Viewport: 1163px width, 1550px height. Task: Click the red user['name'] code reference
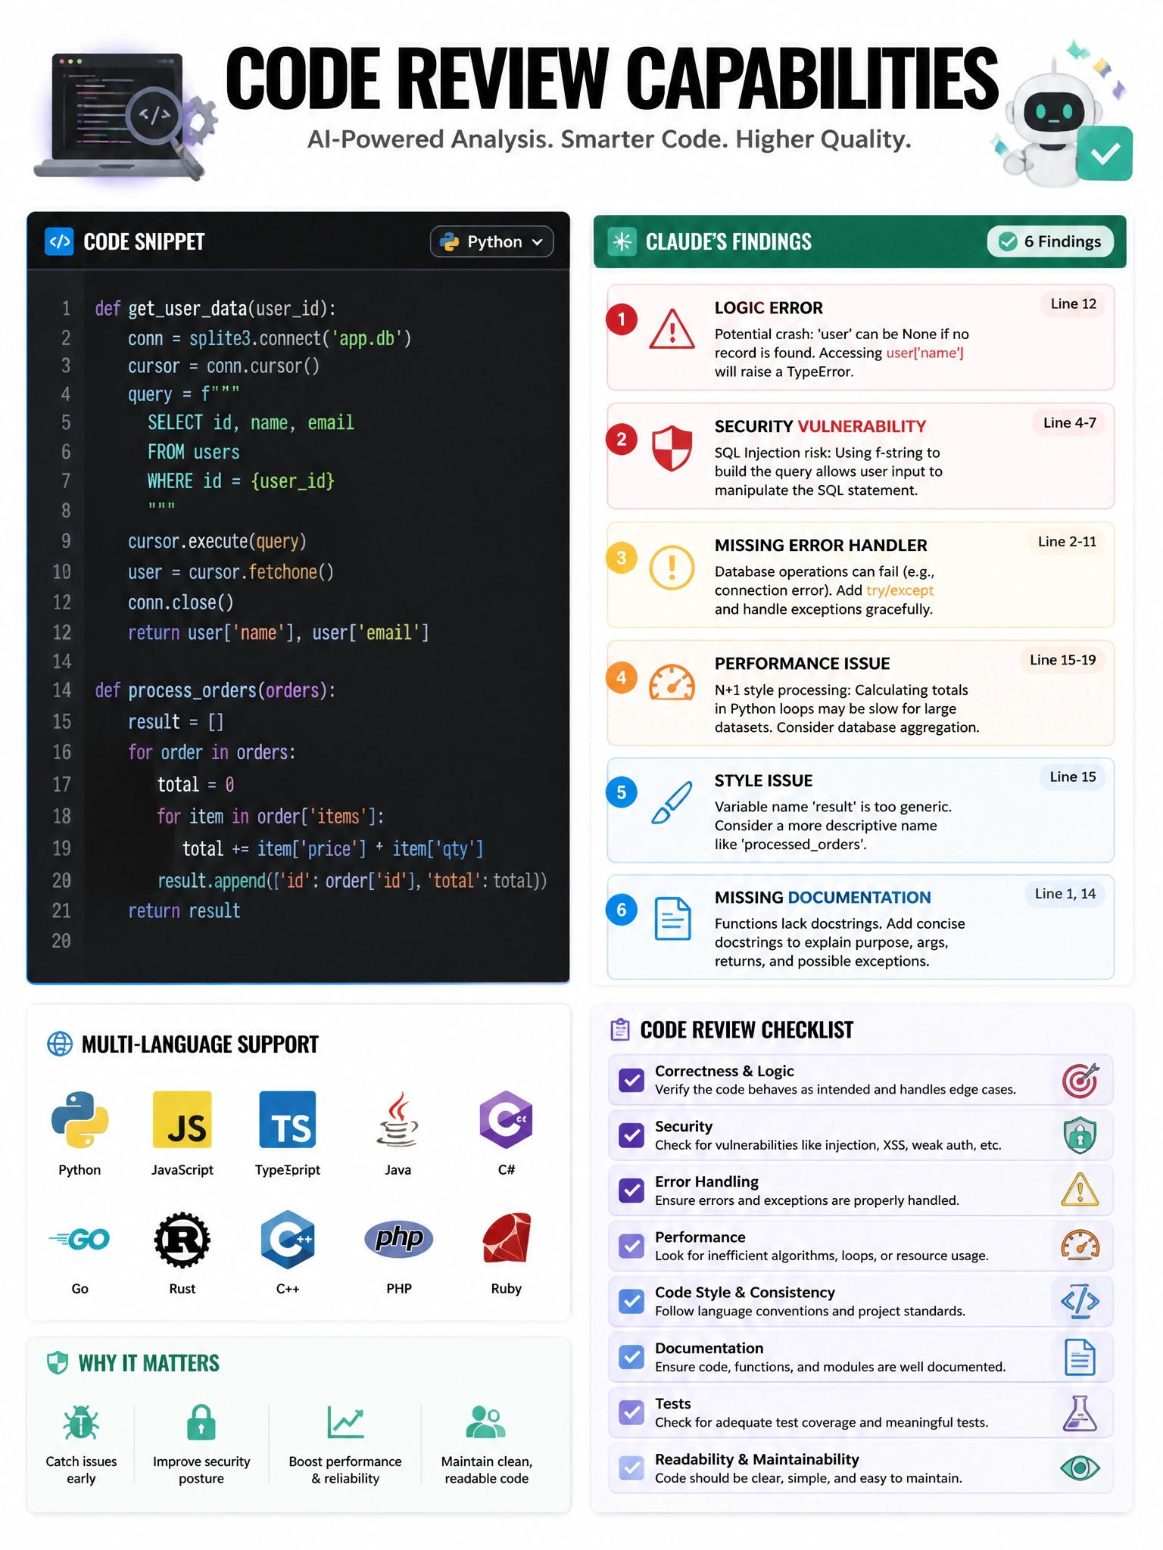[924, 353]
